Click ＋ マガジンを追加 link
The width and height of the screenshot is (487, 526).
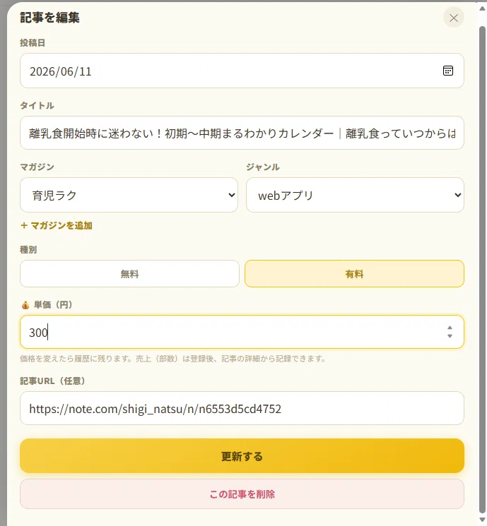click(x=57, y=225)
